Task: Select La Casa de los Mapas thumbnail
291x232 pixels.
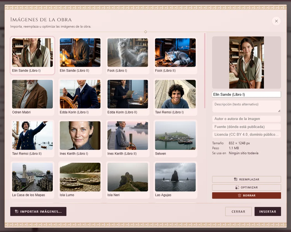Action: (33, 180)
